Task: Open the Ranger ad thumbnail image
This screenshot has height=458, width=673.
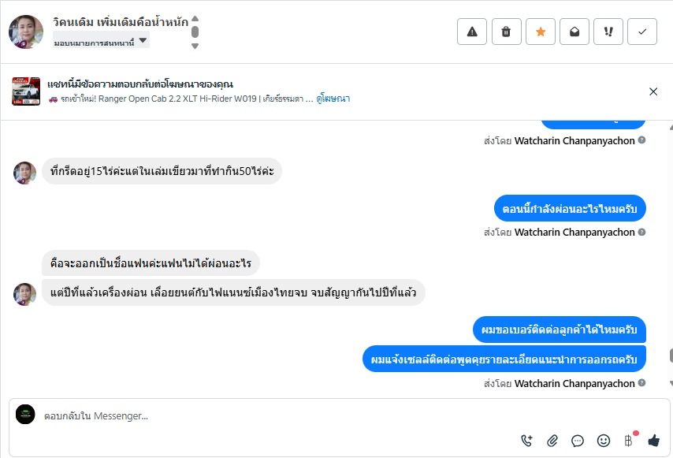Action: point(26,91)
